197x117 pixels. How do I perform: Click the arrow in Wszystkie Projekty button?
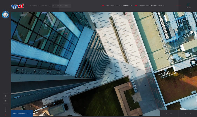(31, 113)
